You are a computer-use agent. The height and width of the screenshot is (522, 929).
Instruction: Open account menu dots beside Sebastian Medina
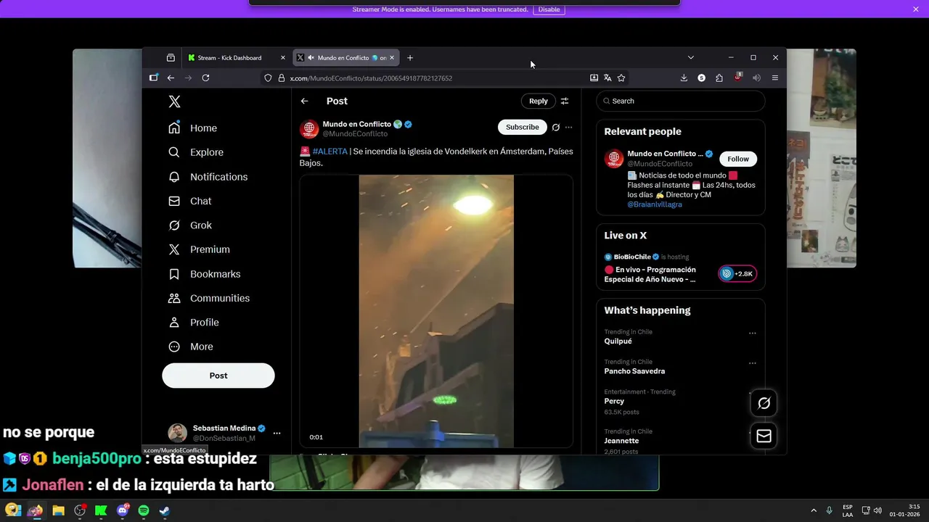(277, 433)
